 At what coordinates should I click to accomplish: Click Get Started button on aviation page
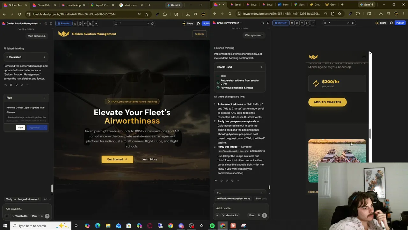(x=117, y=159)
